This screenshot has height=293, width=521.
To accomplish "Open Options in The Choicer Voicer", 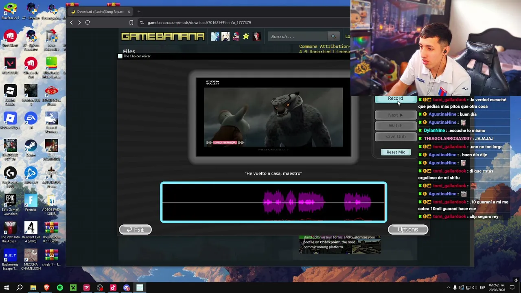I will coord(408,230).
